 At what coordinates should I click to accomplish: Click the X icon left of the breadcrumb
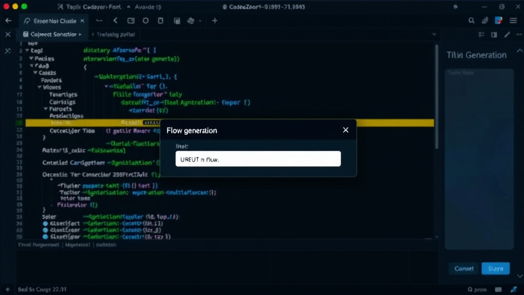8,34
